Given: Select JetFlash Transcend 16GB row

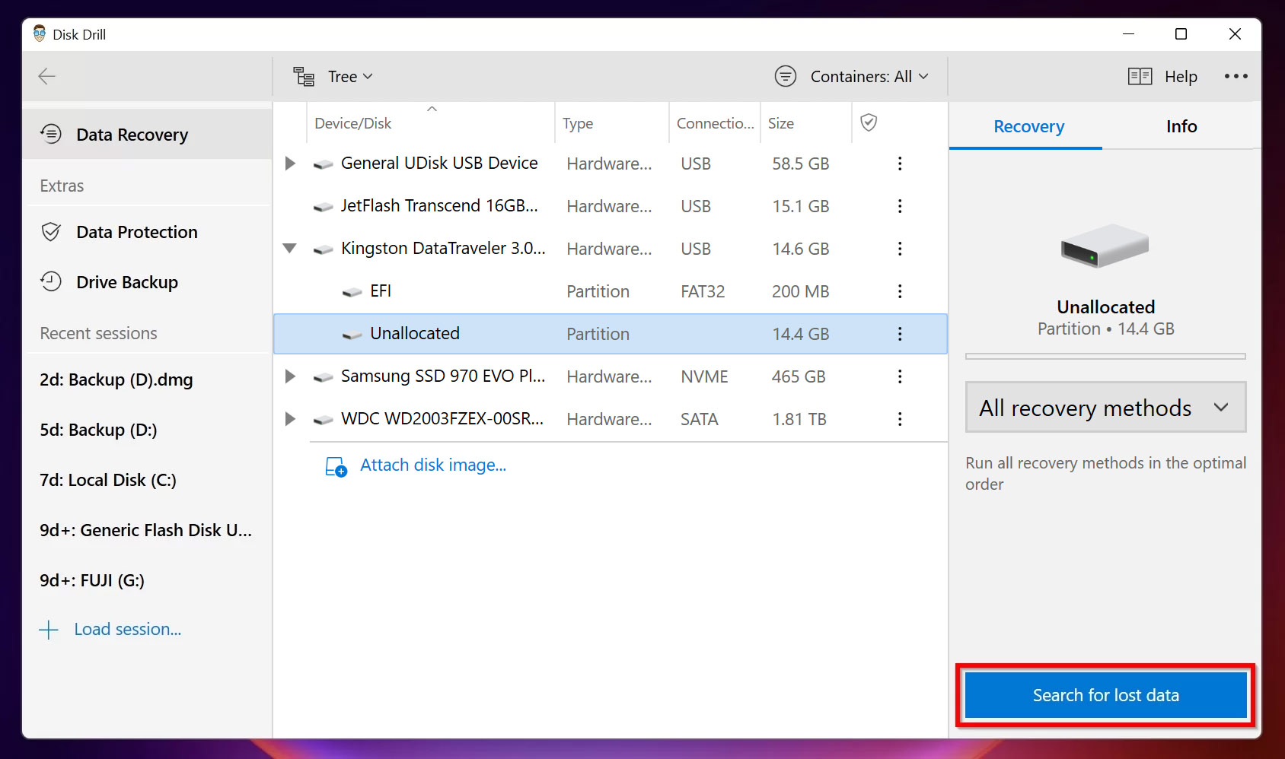Looking at the screenshot, I should coord(611,206).
